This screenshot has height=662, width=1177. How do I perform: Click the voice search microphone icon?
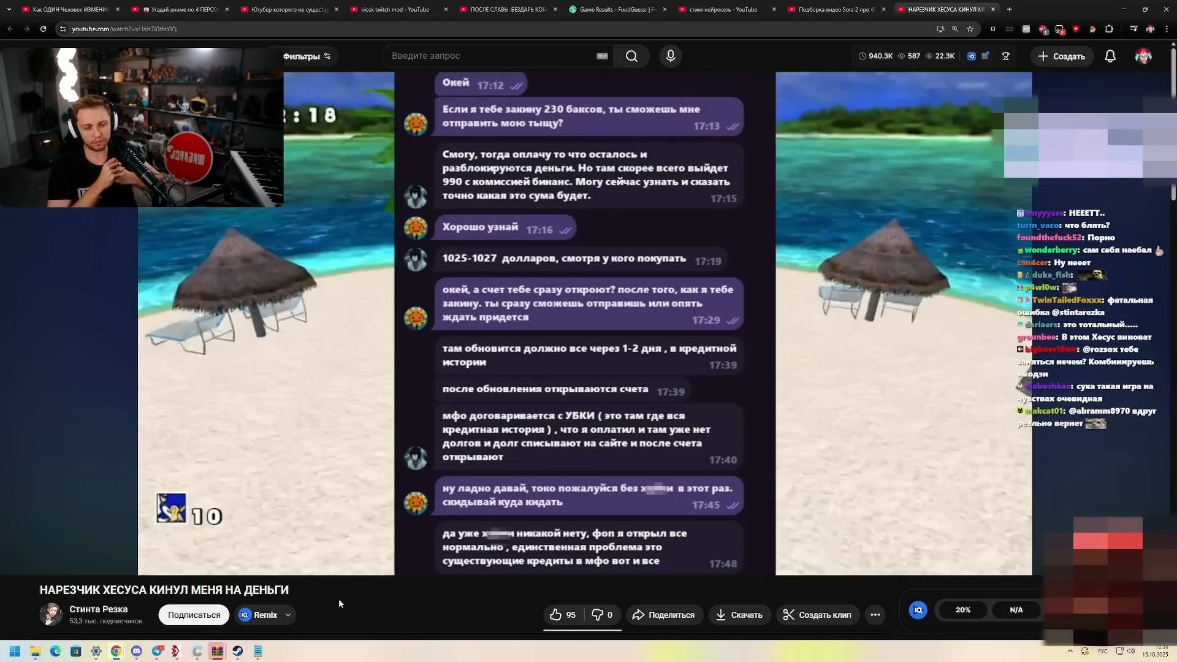coord(671,56)
